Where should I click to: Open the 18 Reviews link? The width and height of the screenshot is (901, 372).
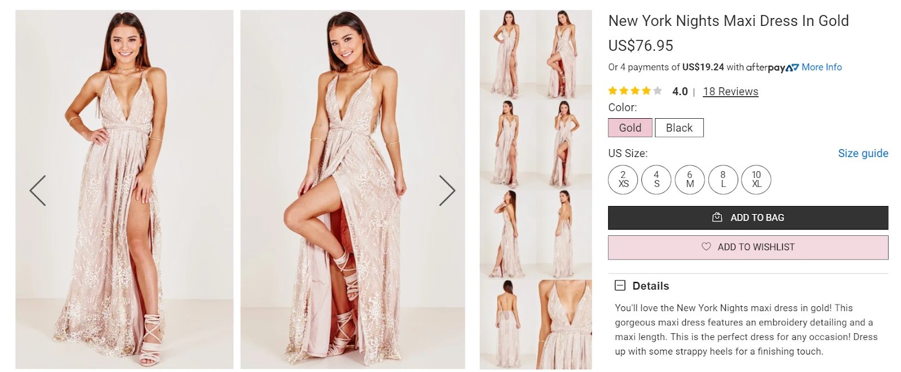(x=730, y=91)
